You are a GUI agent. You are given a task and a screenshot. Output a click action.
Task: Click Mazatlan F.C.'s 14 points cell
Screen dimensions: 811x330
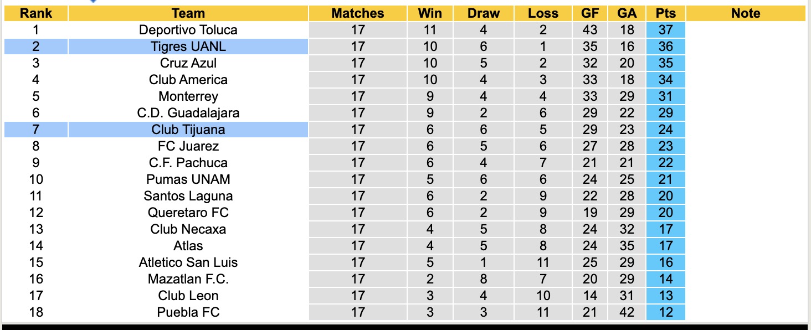665,279
